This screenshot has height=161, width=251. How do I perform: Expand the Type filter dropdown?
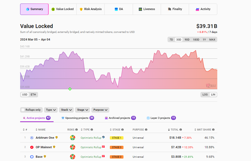(51, 110)
